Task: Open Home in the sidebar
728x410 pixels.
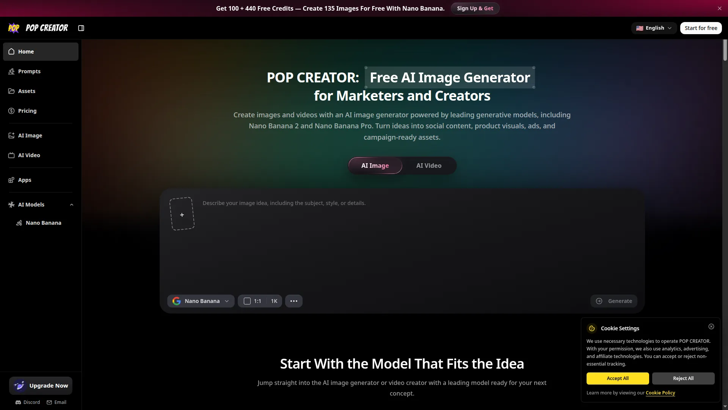Action: 41,52
